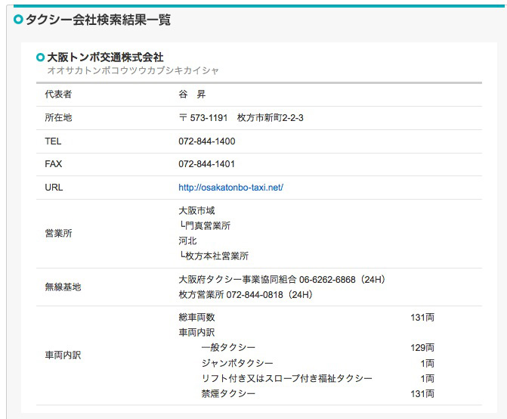Image resolution: width=507 pixels, height=419 pixels.
Task: Click the 129両 value
Action: click(x=422, y=347)
